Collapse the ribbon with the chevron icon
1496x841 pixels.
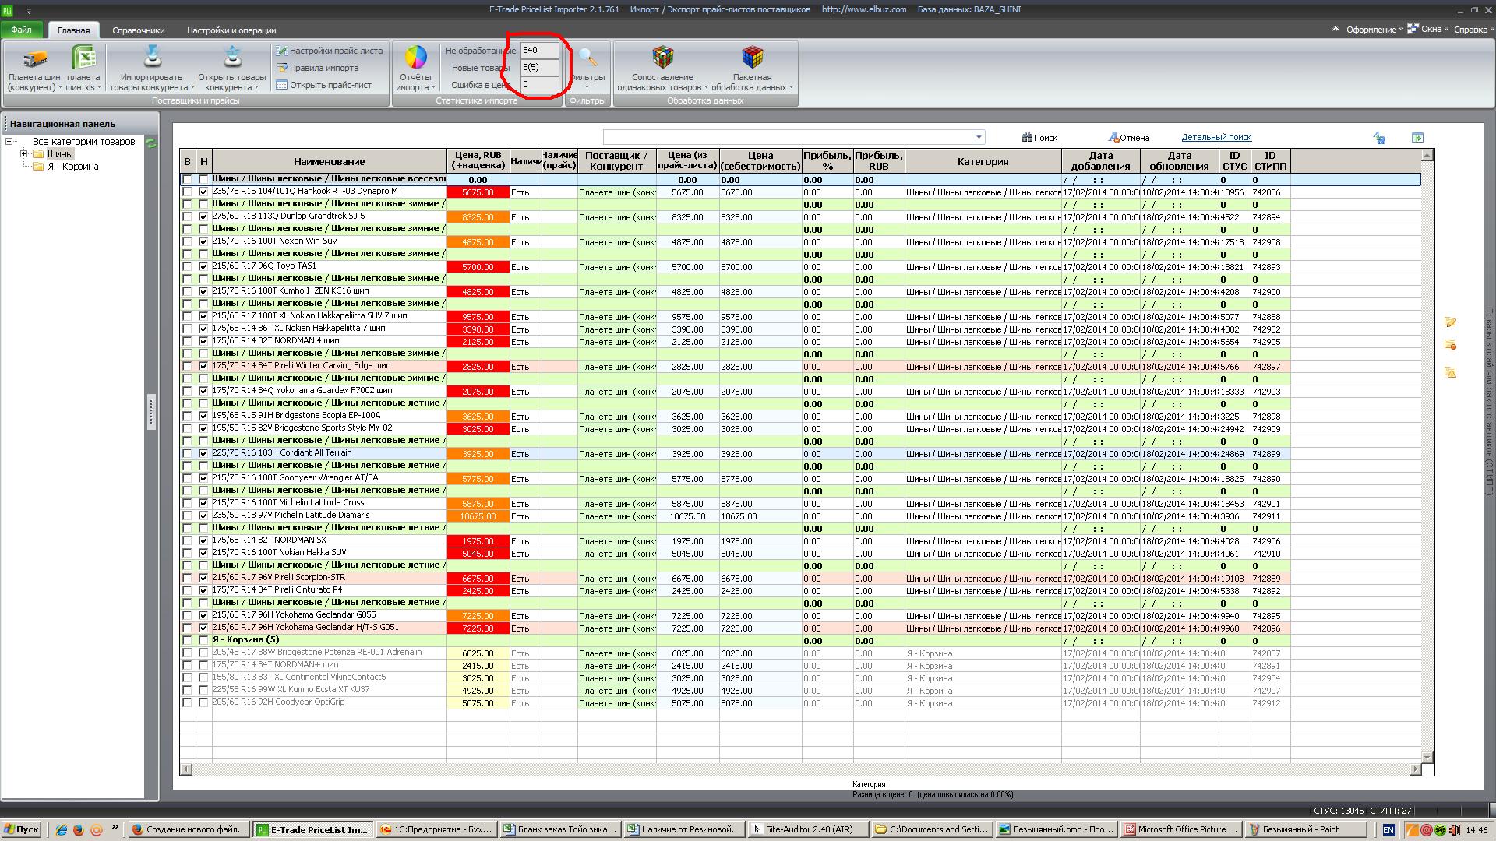[x=1335, y=29]
